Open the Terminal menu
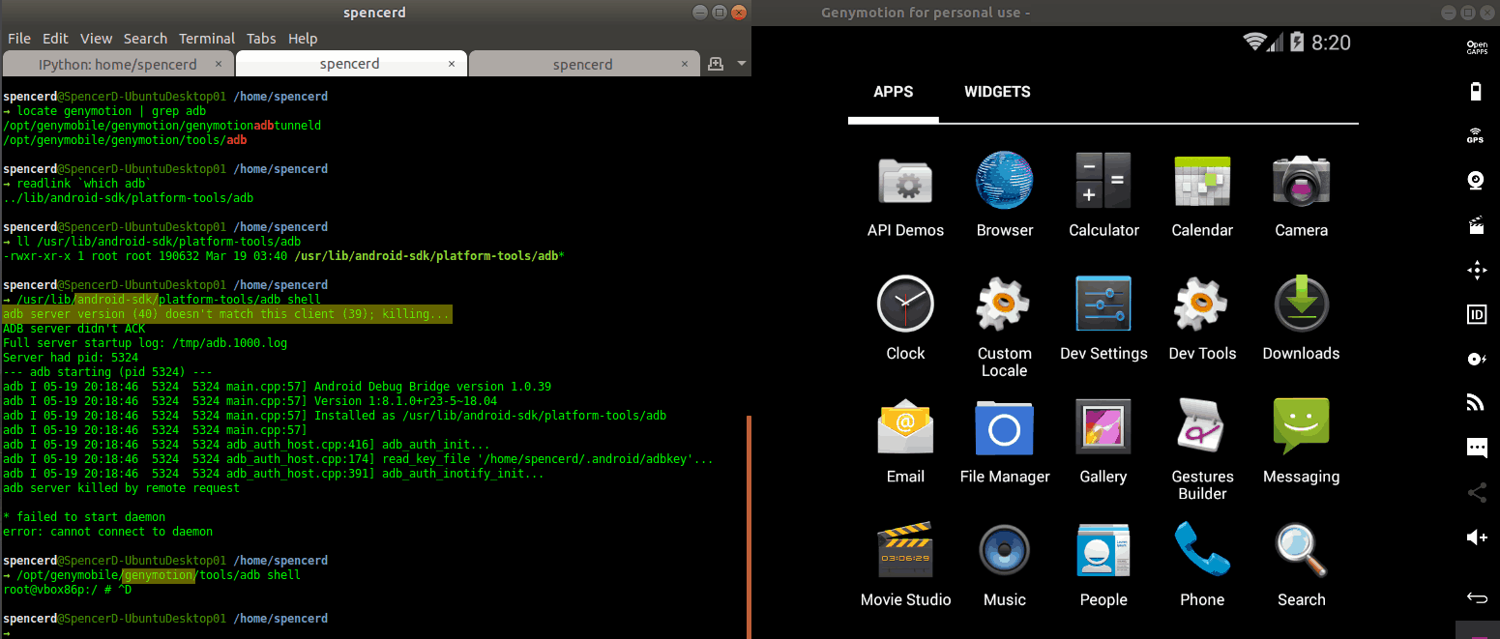Screen dimensions: 1500x639 point(206,39)
